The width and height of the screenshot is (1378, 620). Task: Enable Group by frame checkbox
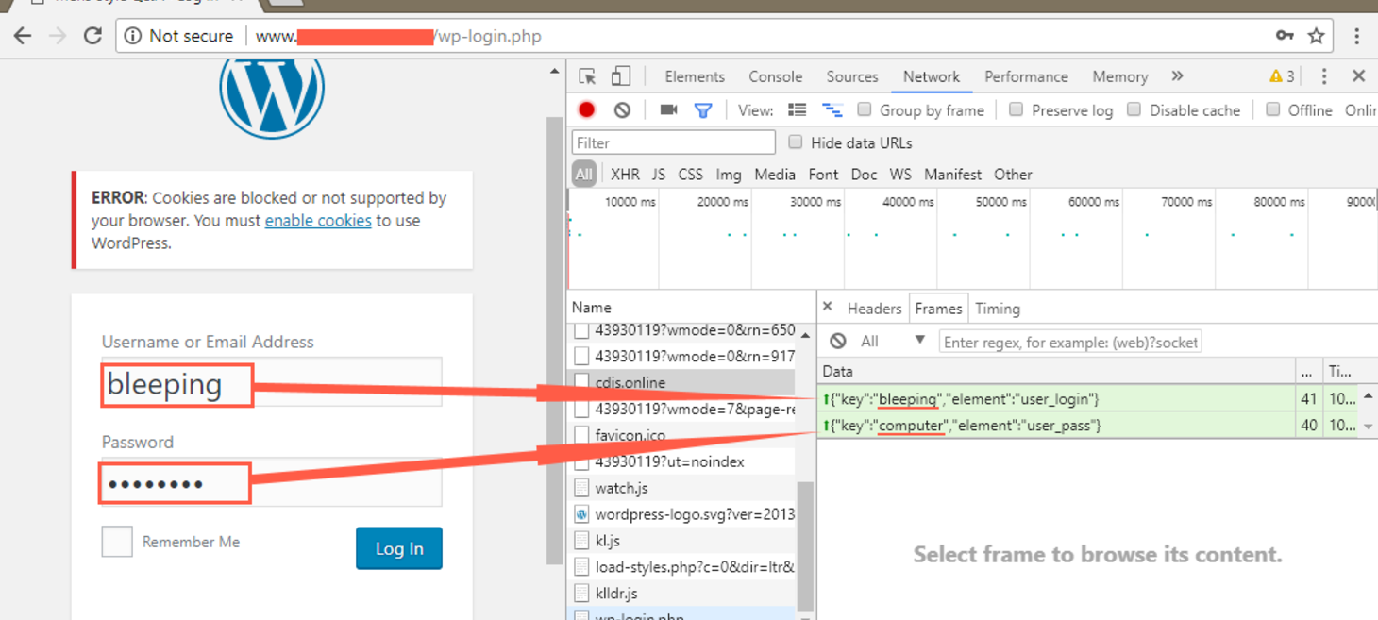tap(864, 109)
